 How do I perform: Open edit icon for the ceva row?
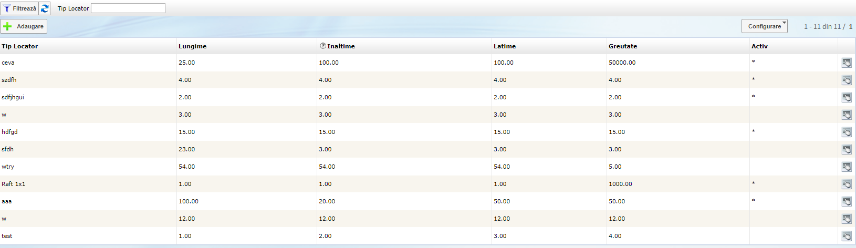tap(847, 63)
